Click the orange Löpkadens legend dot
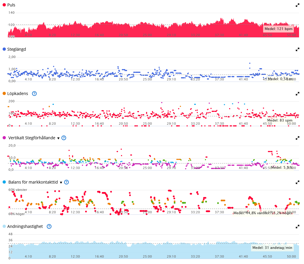 tap(4, 94)
